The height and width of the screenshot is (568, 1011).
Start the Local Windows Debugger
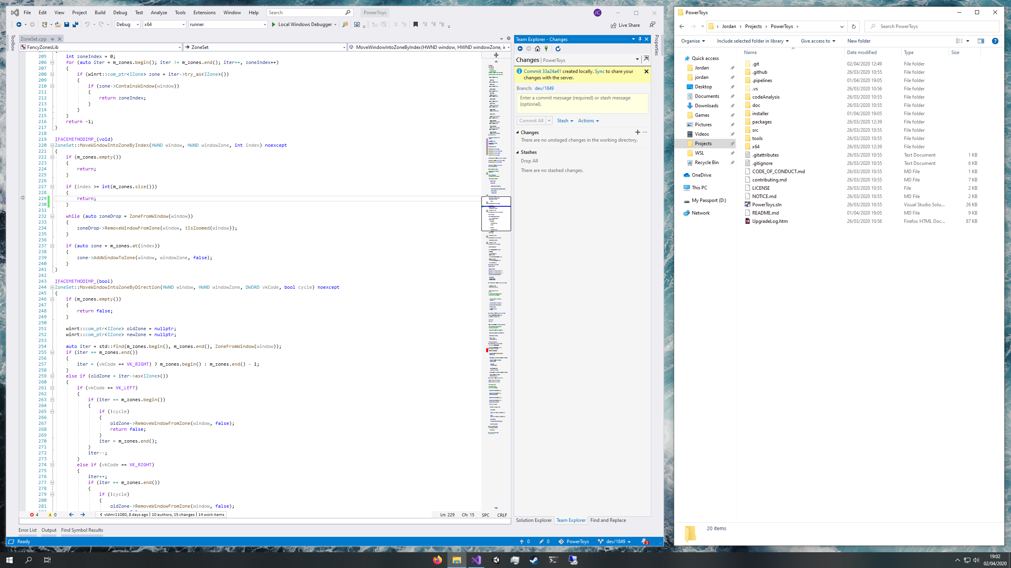point(304,24)
